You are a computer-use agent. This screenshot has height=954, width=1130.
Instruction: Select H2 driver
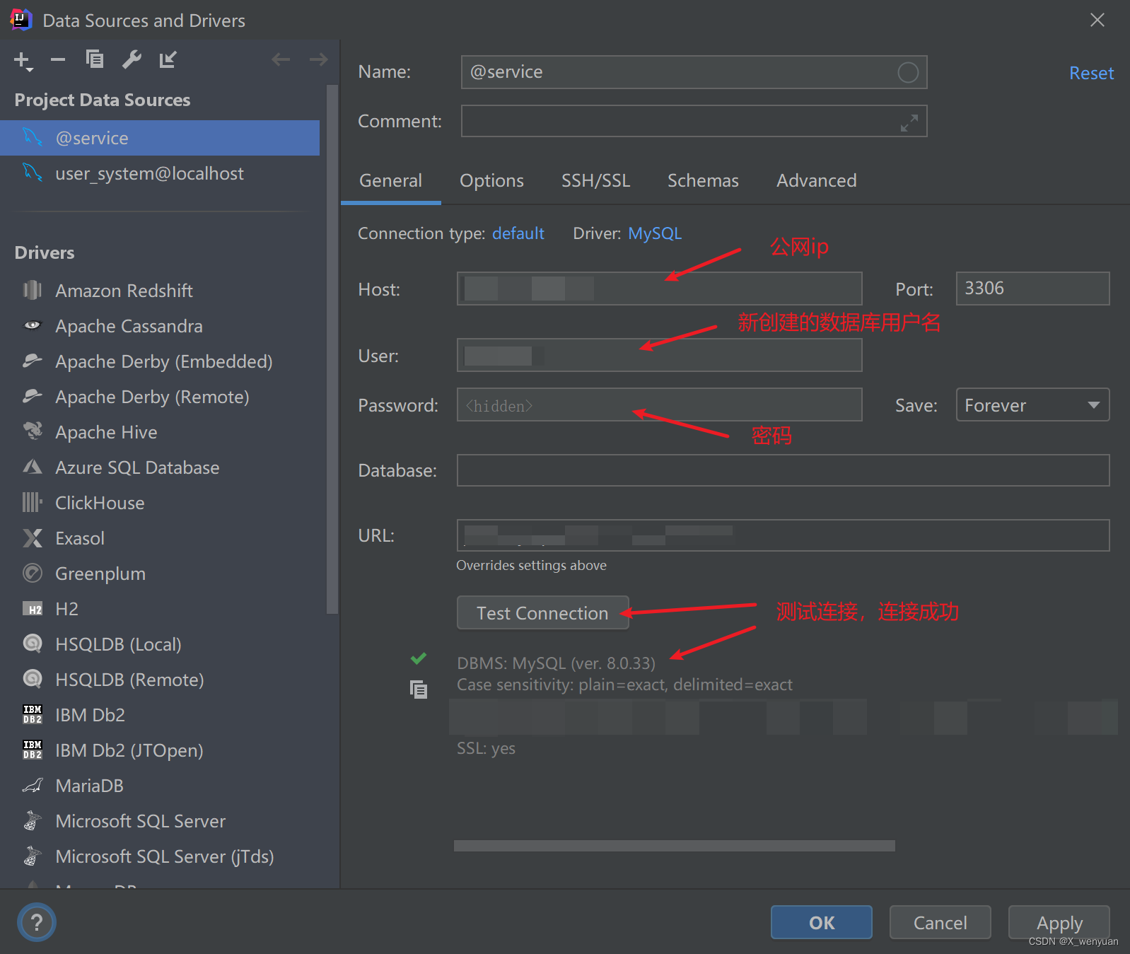(x=160, y=609)
